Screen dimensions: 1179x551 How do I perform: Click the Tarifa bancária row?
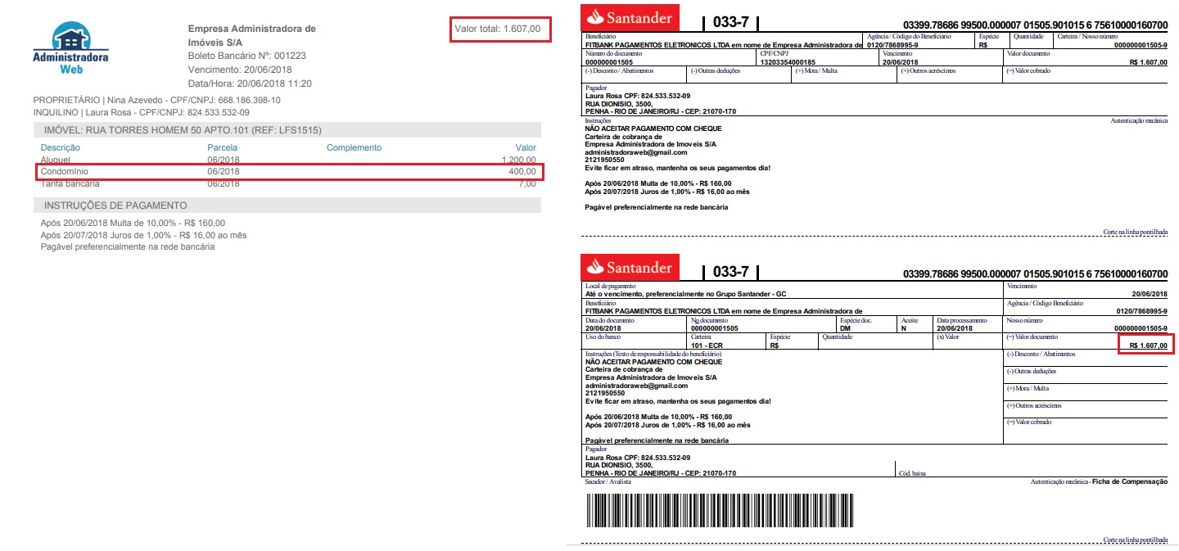click(290, 183)
